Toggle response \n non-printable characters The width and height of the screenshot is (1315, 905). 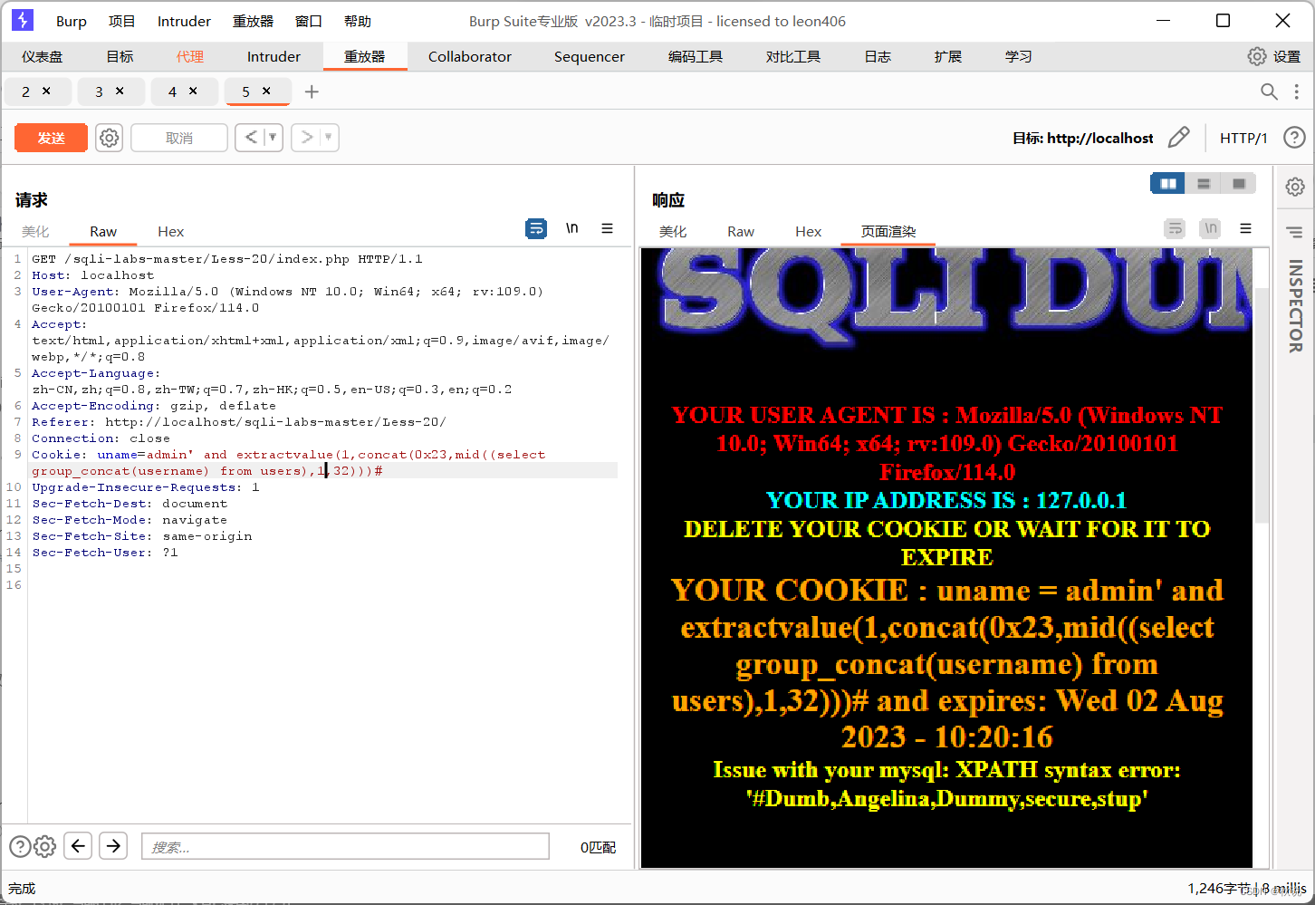pos(1210,228)
